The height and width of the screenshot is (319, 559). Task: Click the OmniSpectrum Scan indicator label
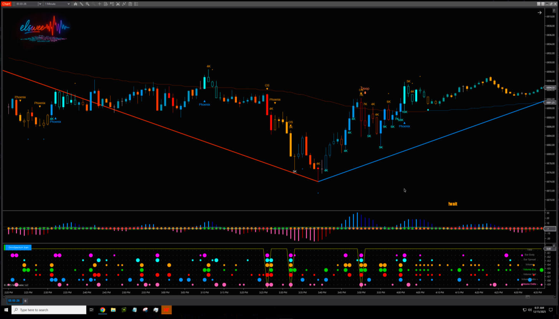pos(18,247)
